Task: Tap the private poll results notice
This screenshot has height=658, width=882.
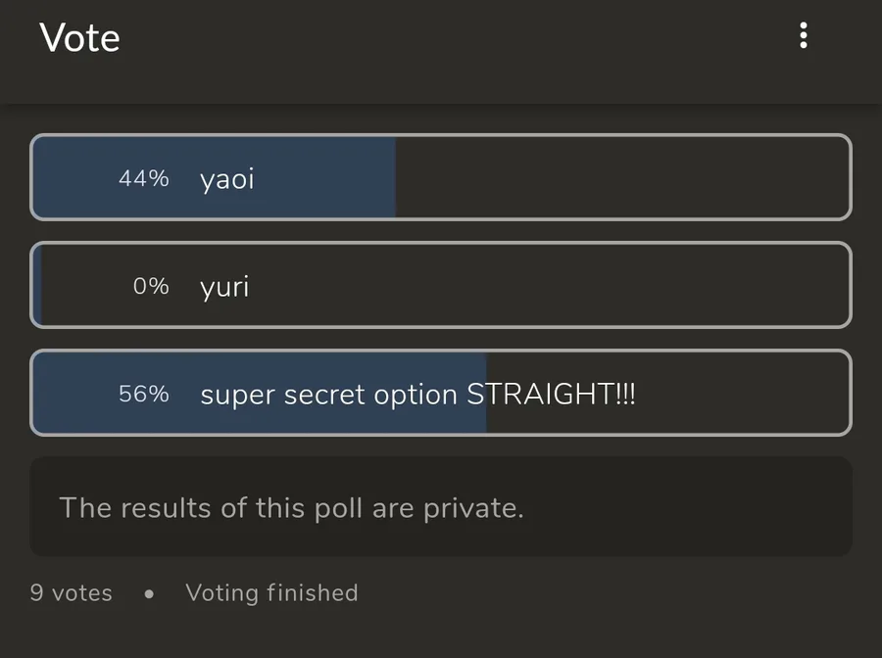Action: (x=291, y=508)
